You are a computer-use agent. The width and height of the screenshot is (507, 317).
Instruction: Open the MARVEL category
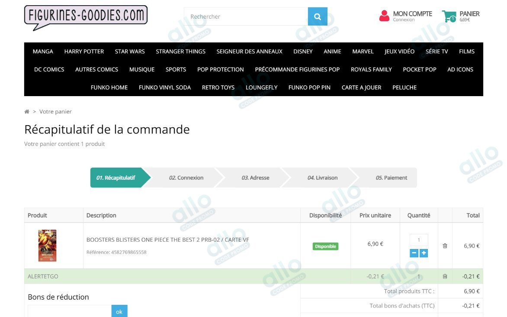[363, 52]
